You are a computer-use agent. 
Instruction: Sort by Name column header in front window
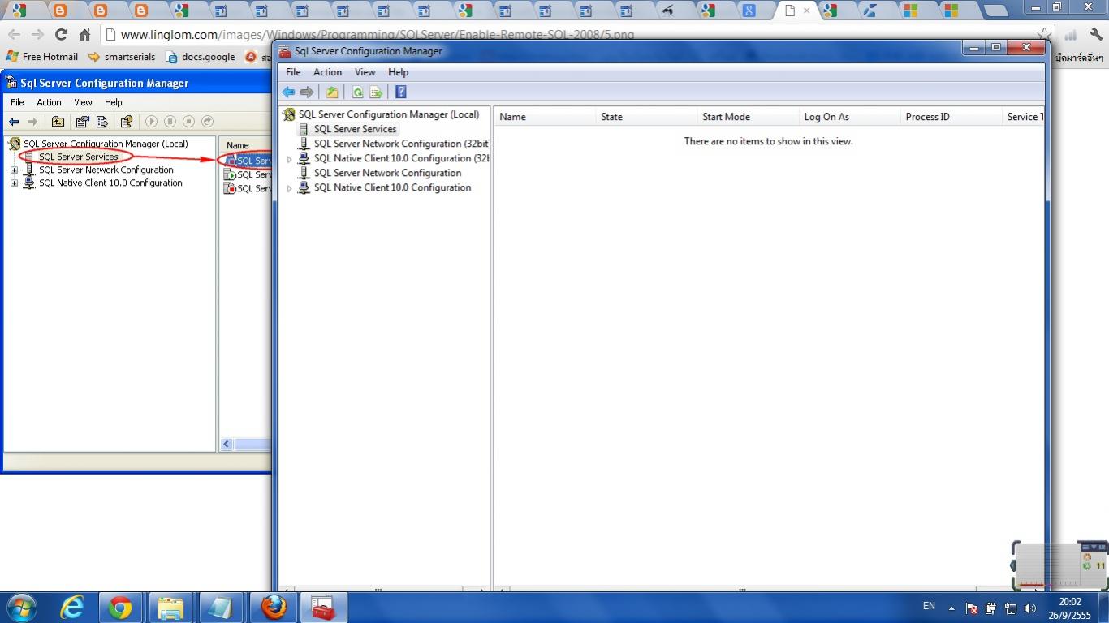[545, 117]
